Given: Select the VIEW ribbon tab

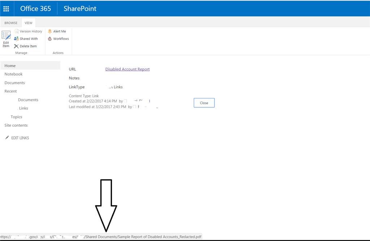Looking at the screenshot, I should click(29, 23).
